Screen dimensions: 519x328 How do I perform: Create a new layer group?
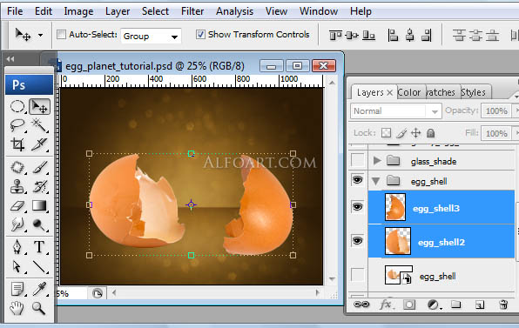coord(456,305)
